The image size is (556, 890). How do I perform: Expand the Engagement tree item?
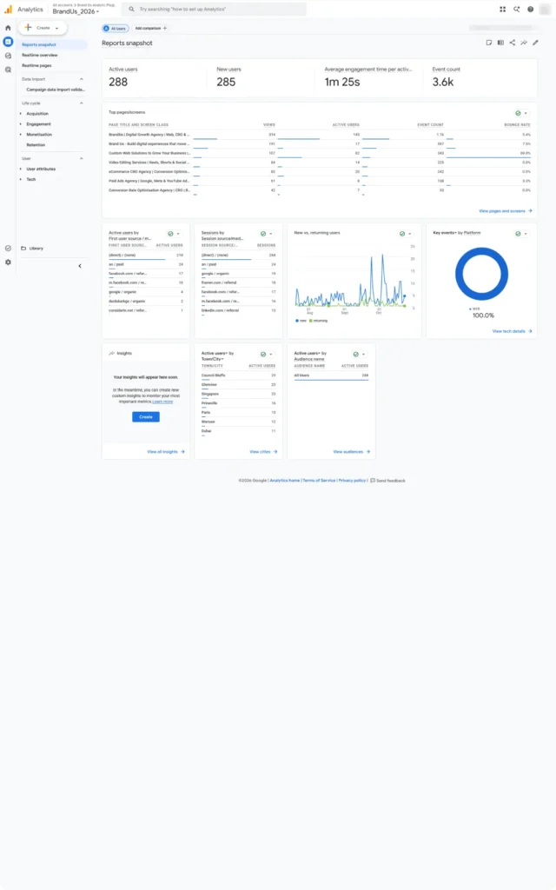click(x=21, y=123)
